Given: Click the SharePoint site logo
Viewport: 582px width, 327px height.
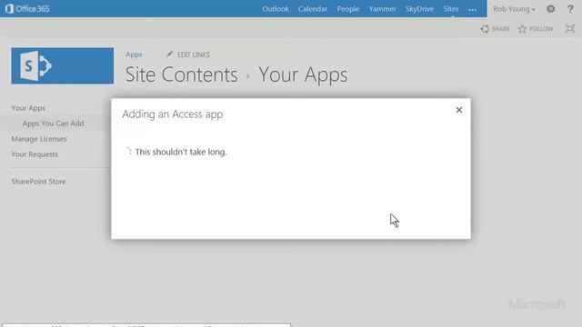Looking at the screenshot, I should [x=63, y=65].
